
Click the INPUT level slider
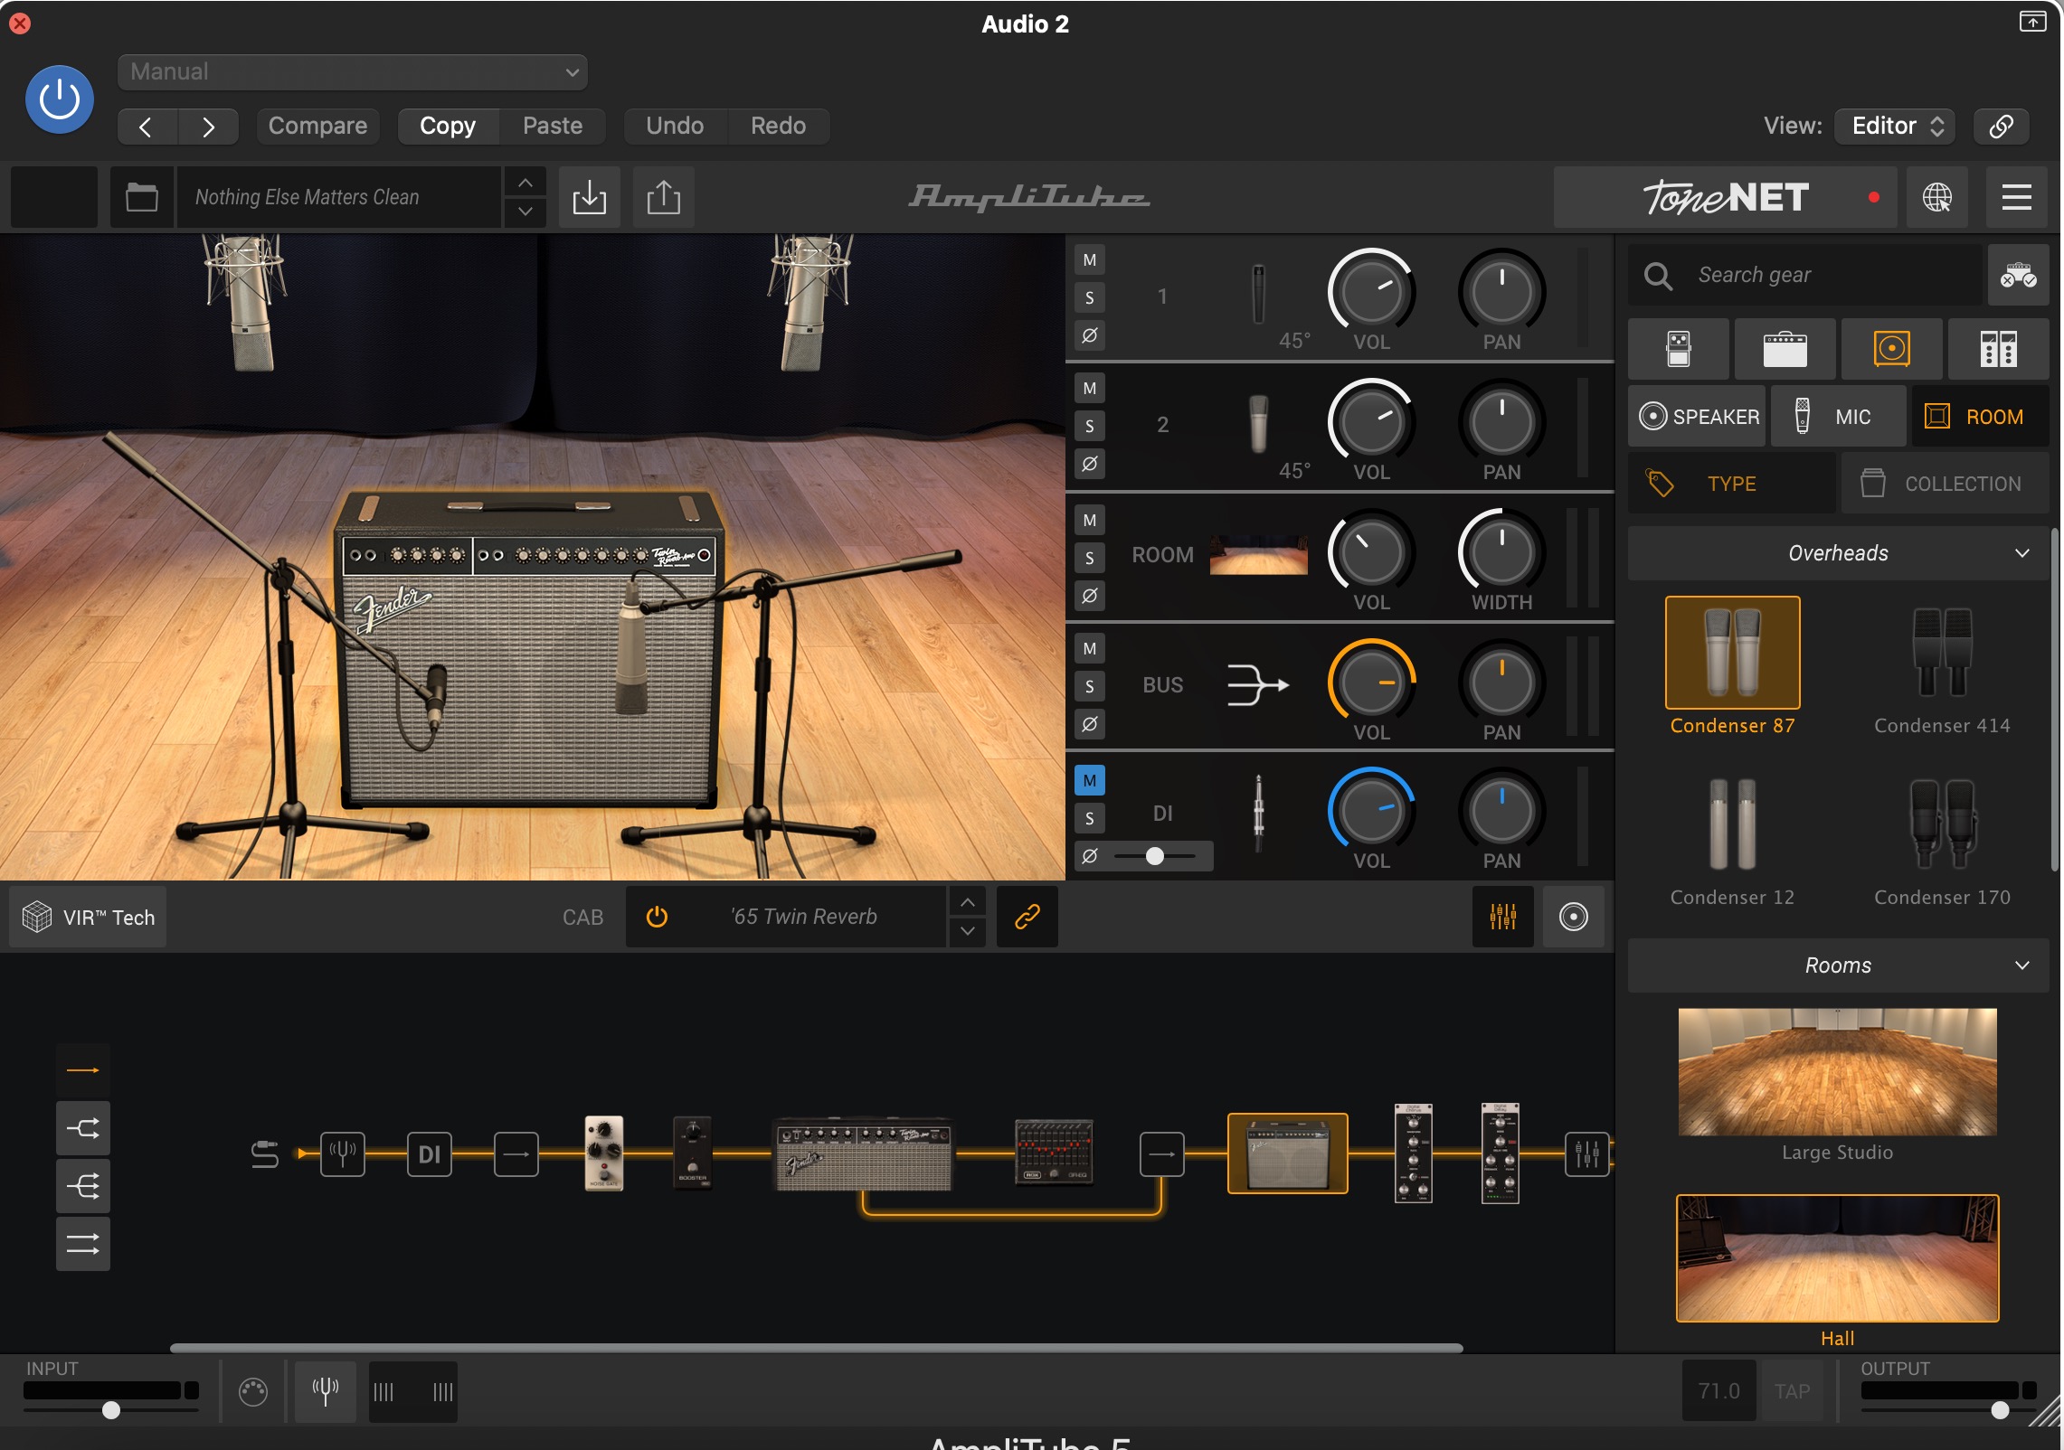(x=111, y=1410)
